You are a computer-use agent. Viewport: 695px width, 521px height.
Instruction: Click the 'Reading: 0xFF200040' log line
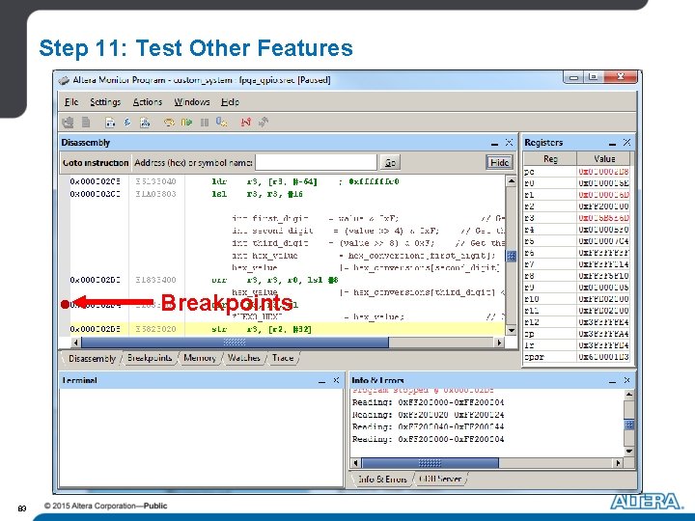coord(428,426)
